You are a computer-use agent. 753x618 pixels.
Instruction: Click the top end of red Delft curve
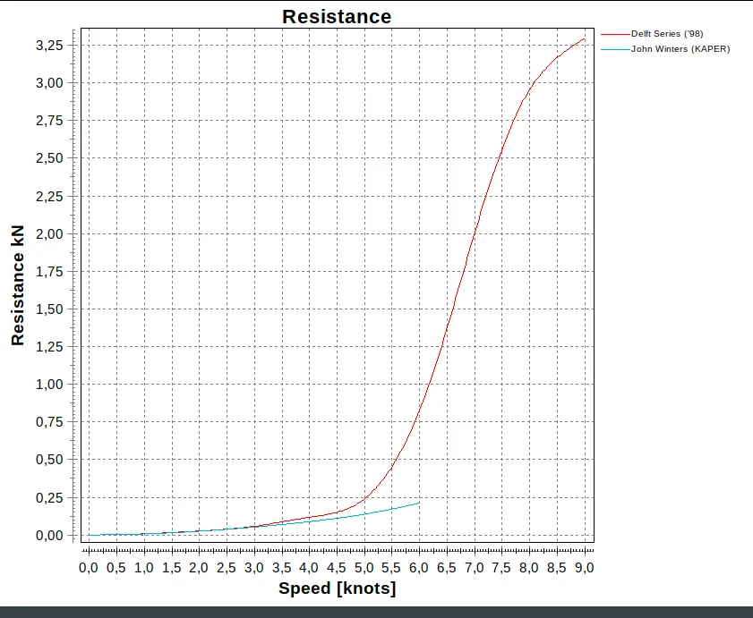point(585,38)
